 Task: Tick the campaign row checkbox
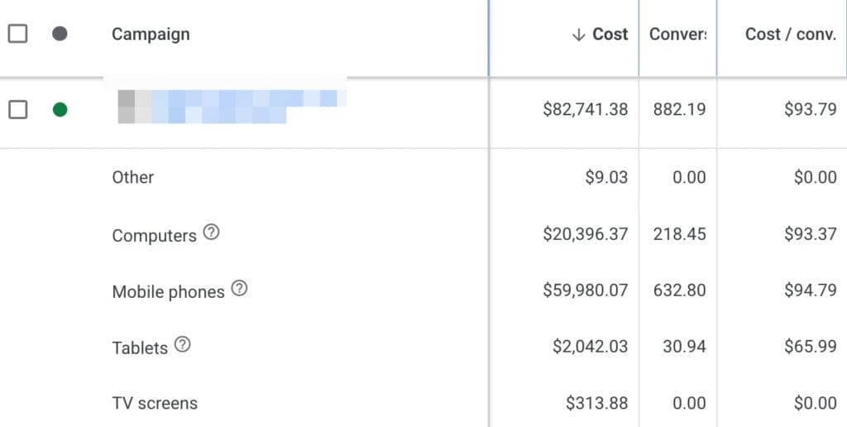[18, 110]
